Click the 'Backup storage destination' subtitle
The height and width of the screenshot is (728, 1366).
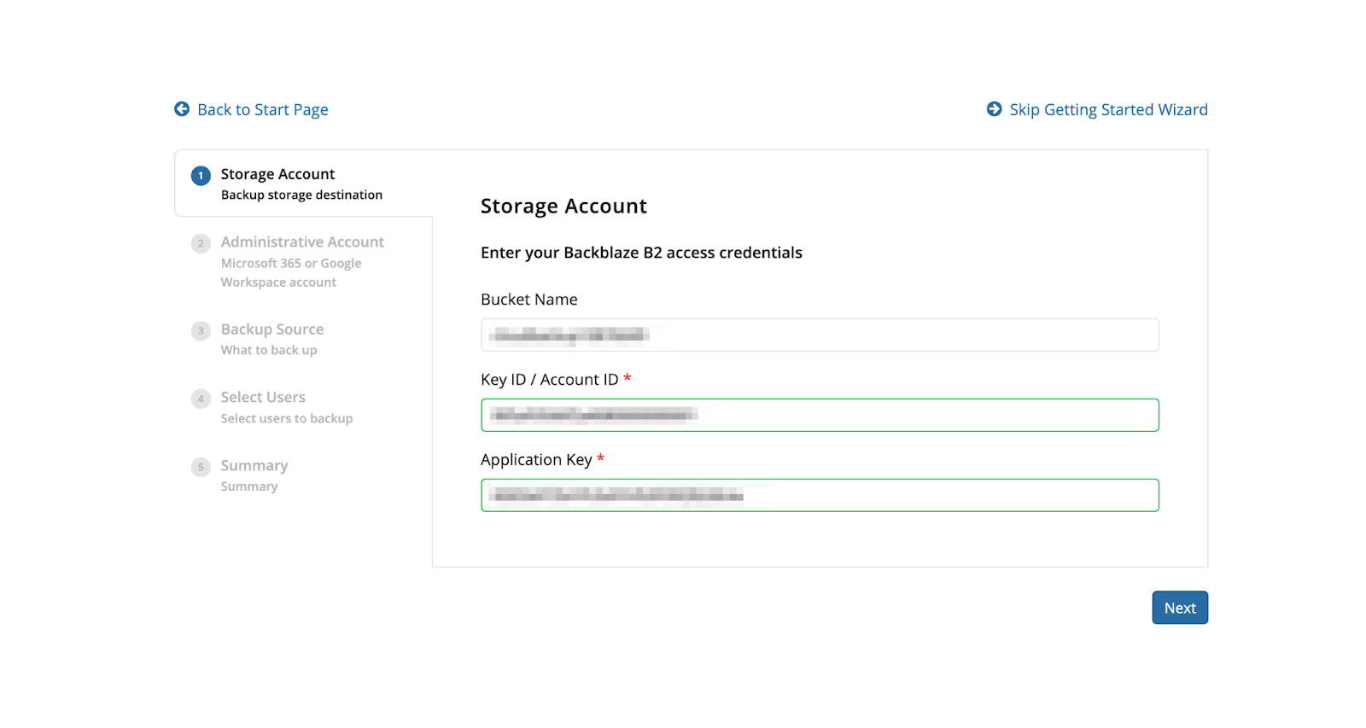tap(301, 195)
